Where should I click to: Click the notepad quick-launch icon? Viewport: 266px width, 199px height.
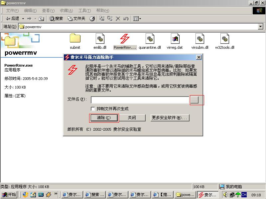(33, 195)
